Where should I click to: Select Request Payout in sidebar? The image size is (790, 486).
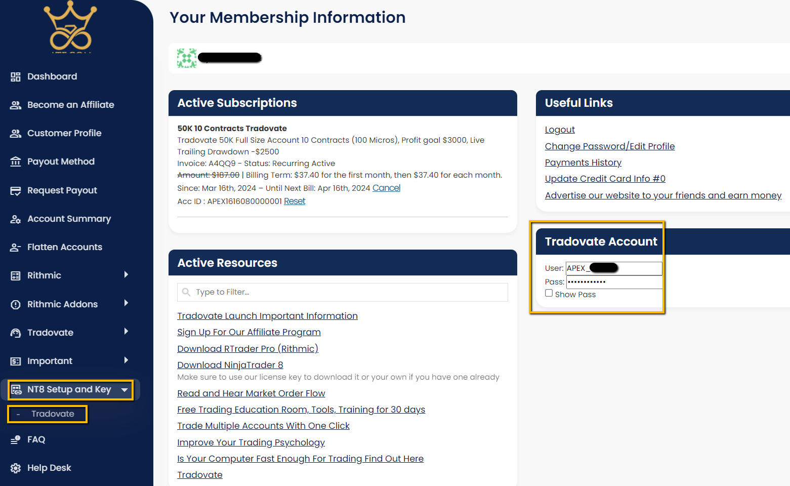(x=62, y=190)
